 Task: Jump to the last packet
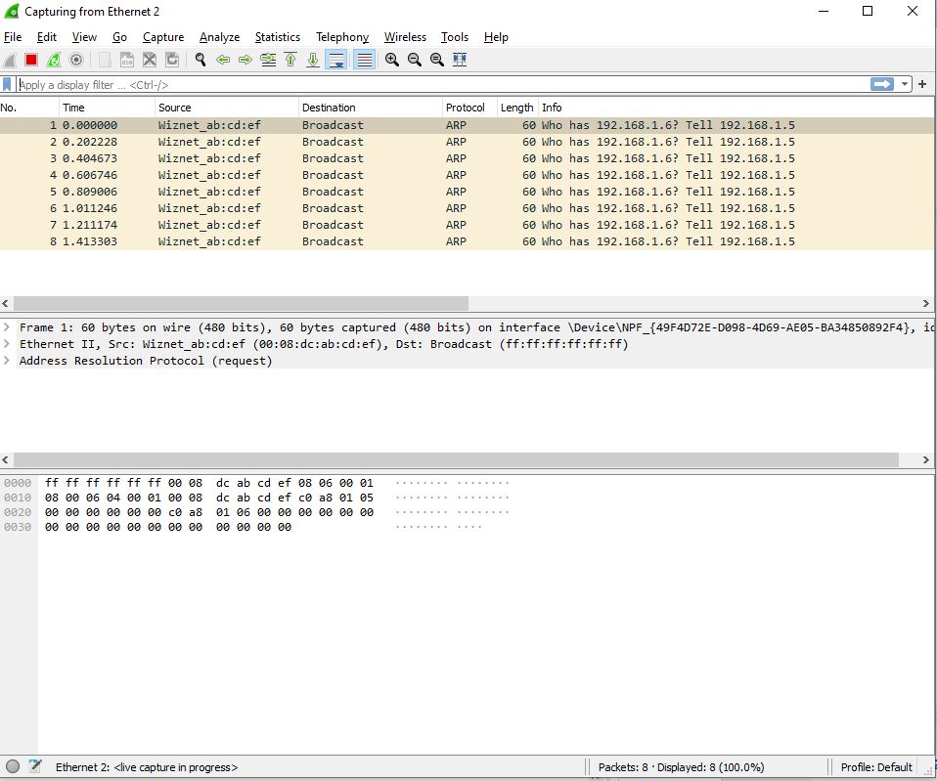coord(313,60)
